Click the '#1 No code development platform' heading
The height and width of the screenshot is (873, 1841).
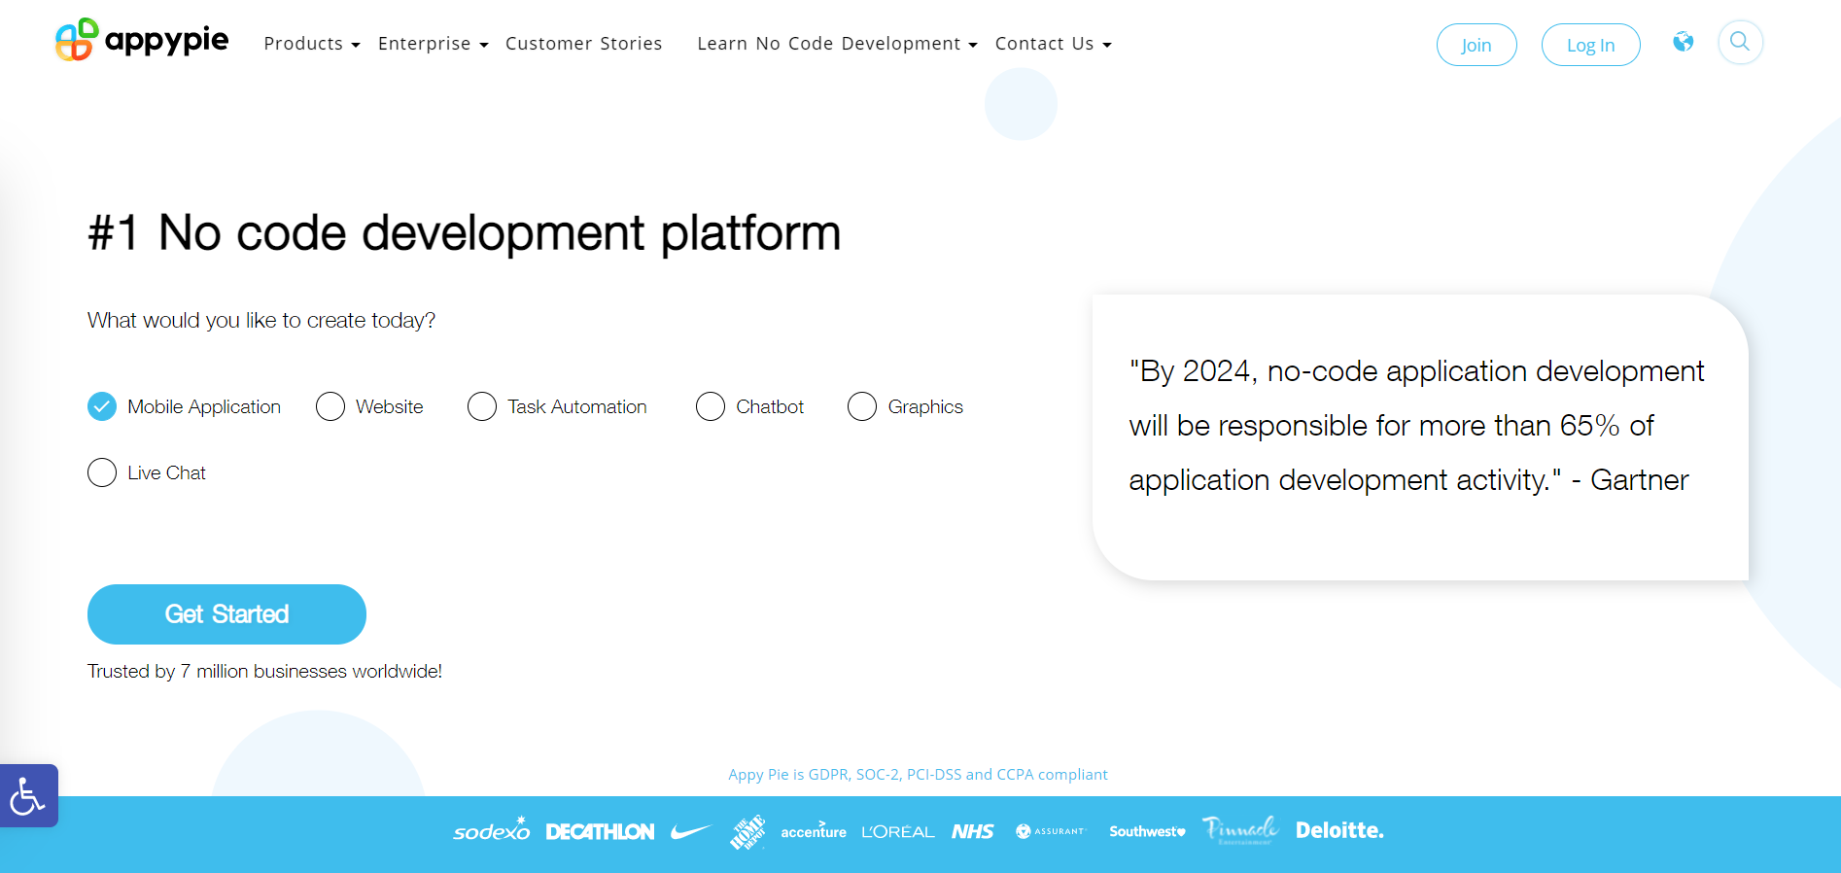click(x=465, y=233)
